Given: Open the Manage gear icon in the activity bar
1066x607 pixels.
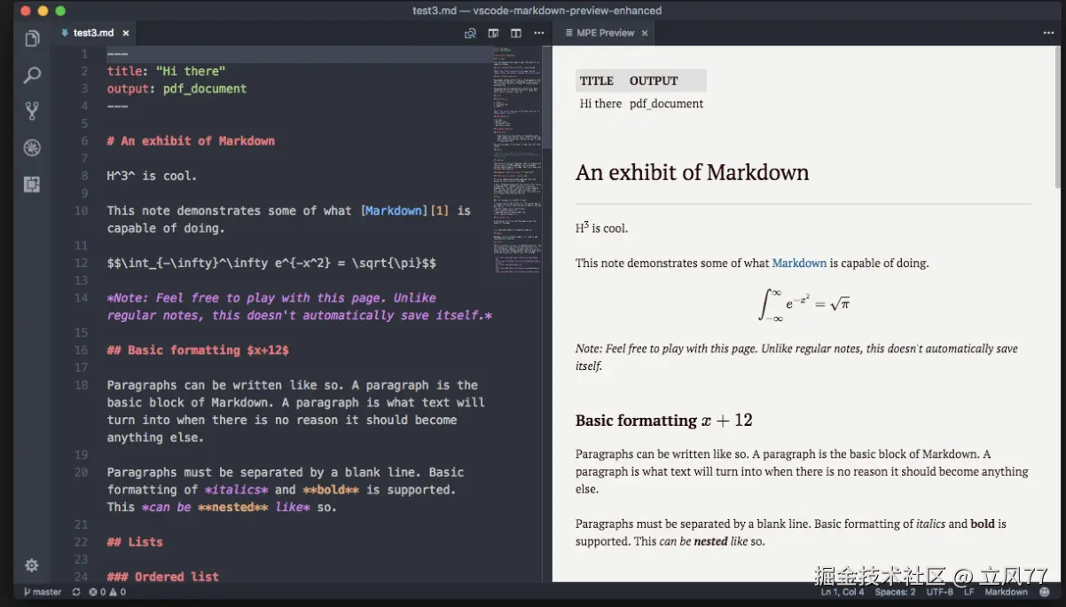Looking at the screenshot, I should click(x=32, y=565).
